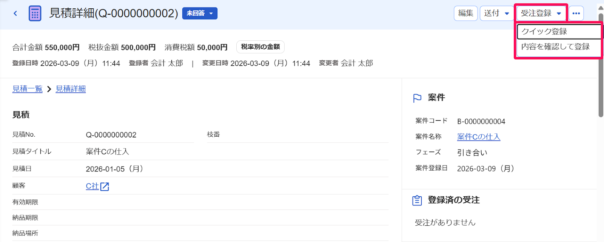The width and height of the screenshot is (604, 242).
Task: Click the vertical scrollbar thumb
Action: click(x=601, y=65)
